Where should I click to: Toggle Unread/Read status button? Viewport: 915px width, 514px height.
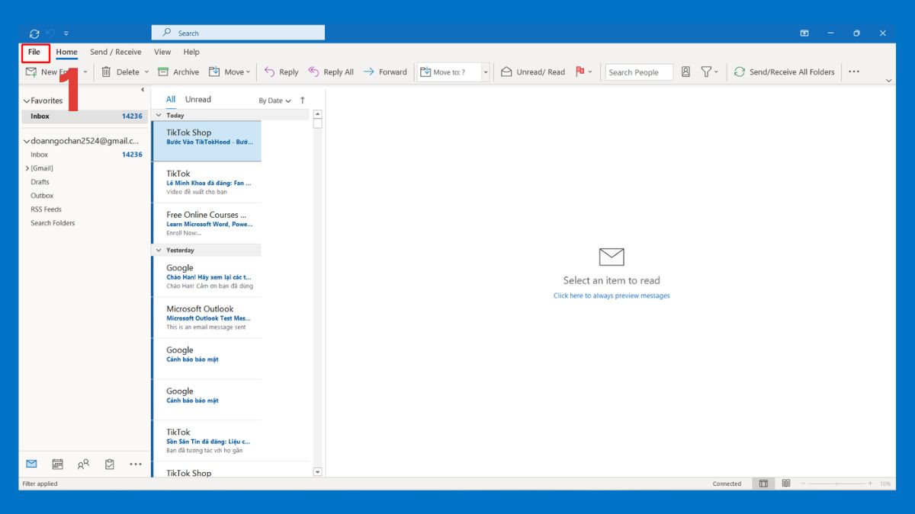533,72
